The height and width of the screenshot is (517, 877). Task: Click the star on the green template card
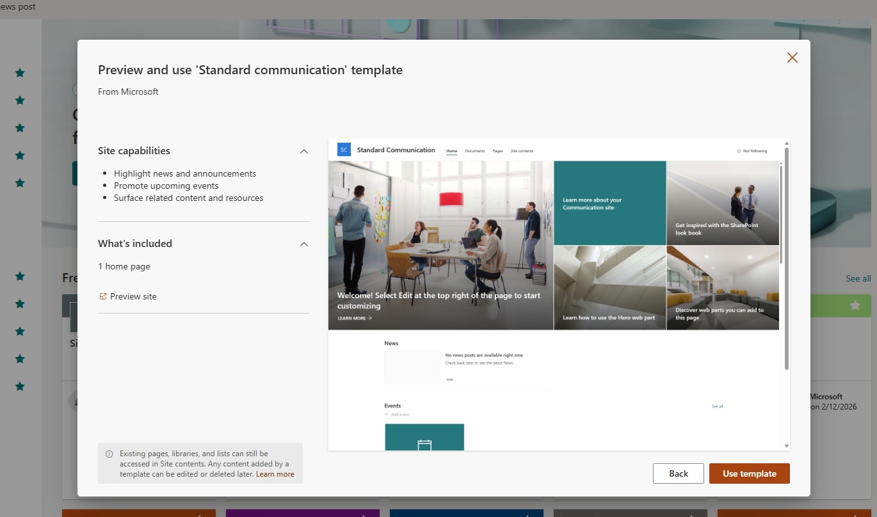[855, 306]
